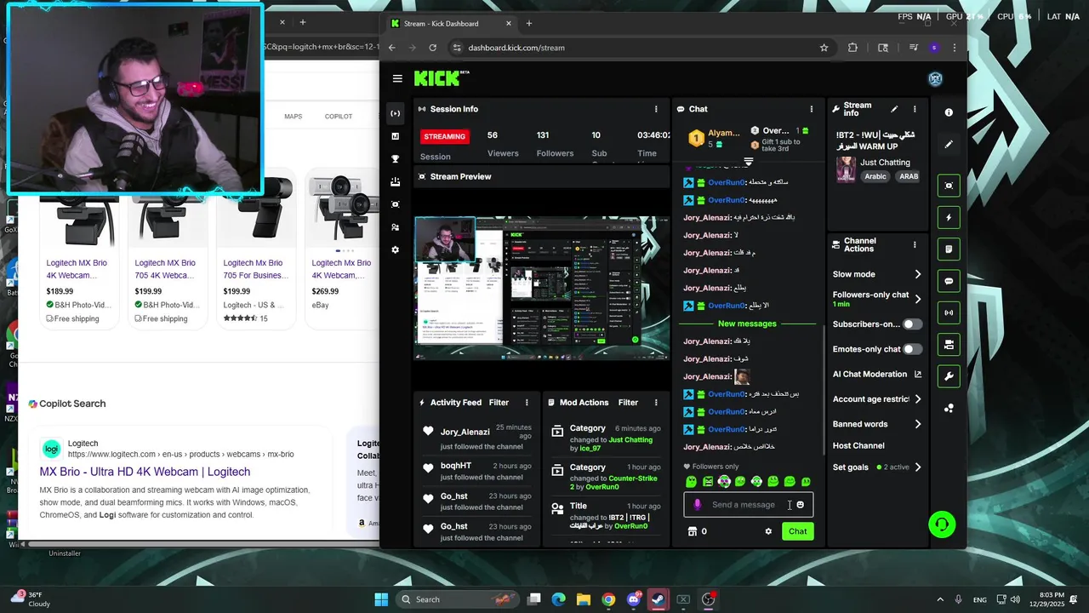This screenshot has height=613, width=1089.
Task: Open the green support headset button
Action: point(942,524)
